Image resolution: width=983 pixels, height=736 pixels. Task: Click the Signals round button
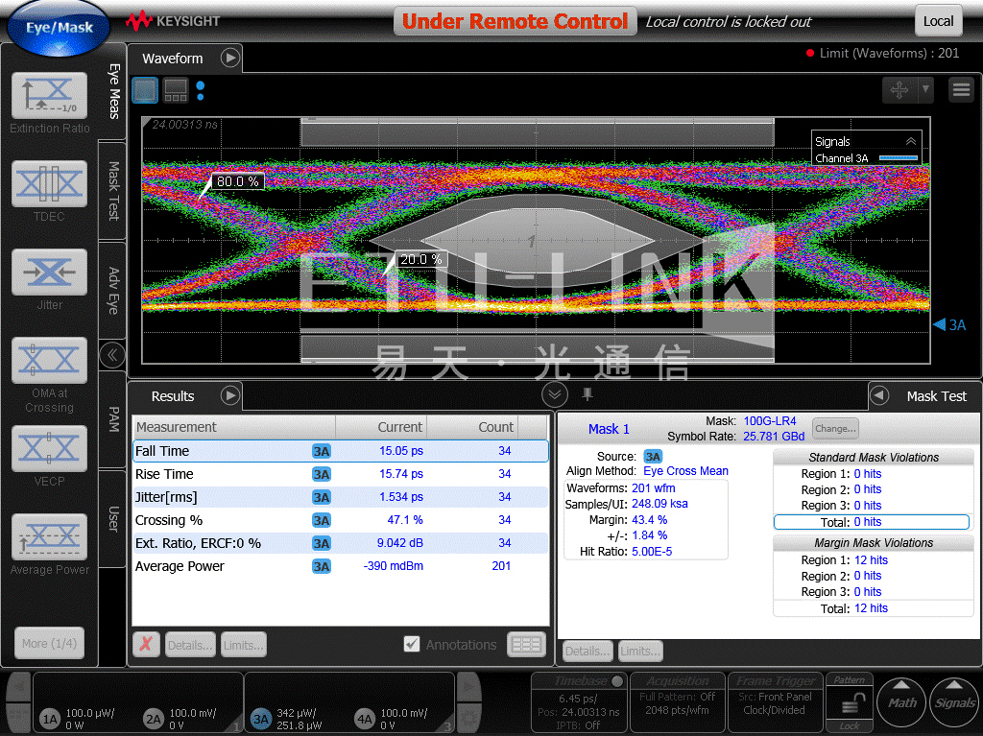pos(954,702)
